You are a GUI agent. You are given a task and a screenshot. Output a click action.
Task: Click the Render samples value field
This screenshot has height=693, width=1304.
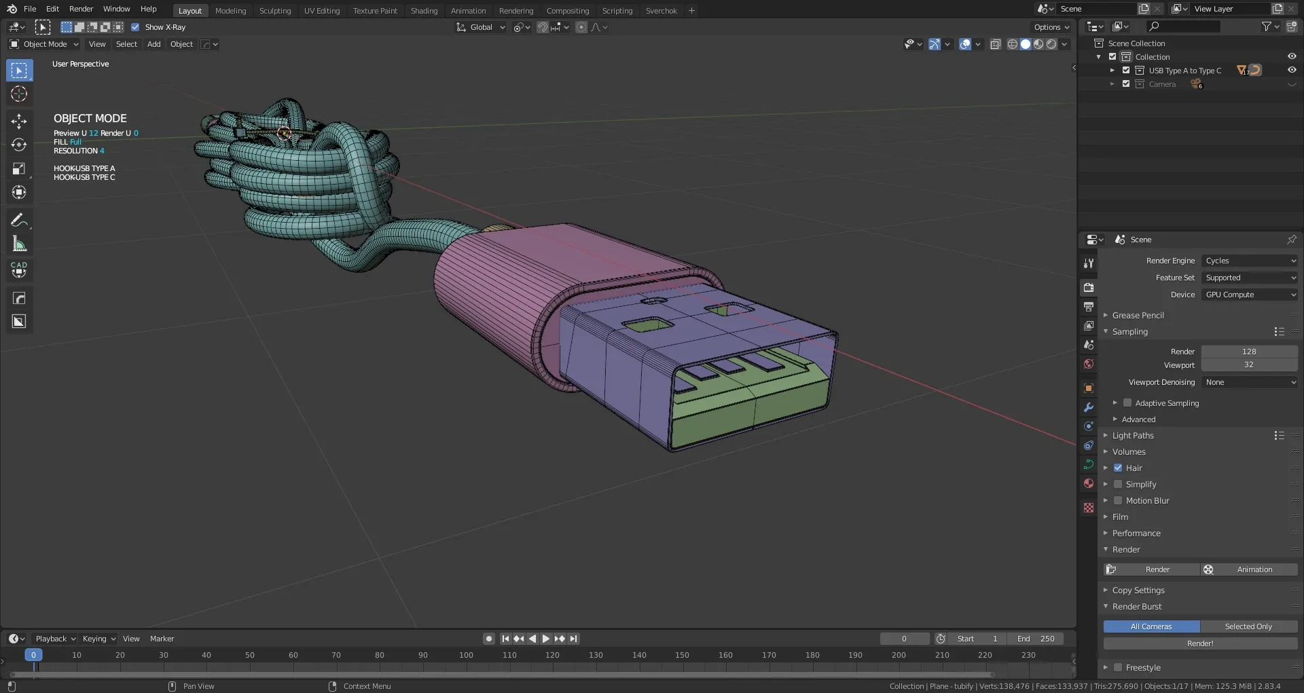(1248, 352)
